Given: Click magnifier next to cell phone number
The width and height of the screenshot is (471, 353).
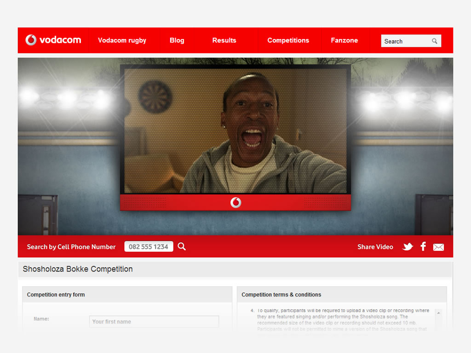Looking at the screenshot, I should pyautogui.click(x=182, y=247).
